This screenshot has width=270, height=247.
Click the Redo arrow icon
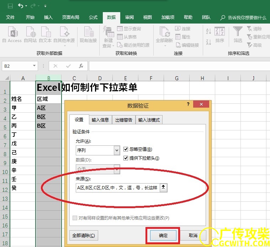pos(33,6)
